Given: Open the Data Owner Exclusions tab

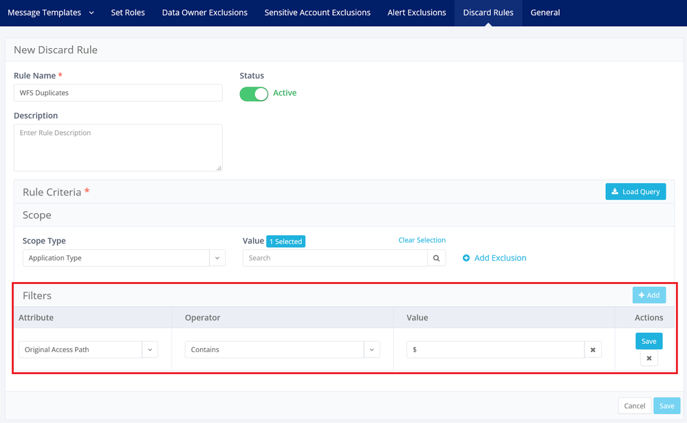Looking at the screenshot, I should tap(204, 12).
